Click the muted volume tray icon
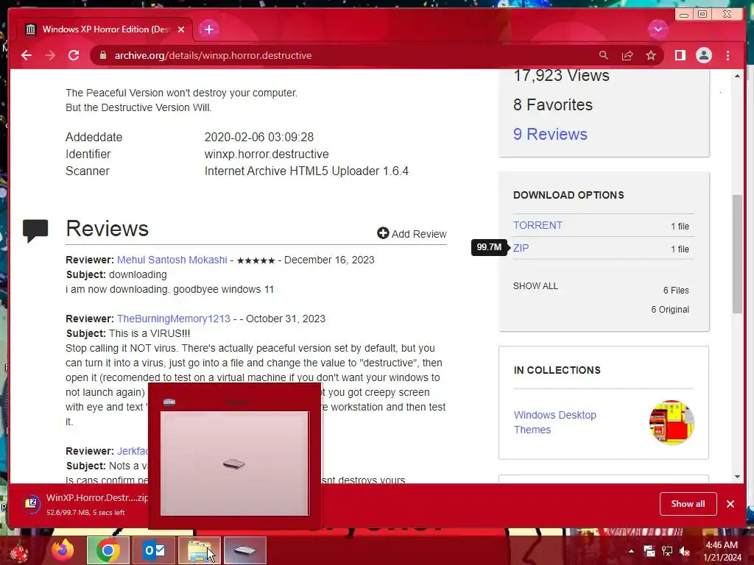The image size is (754, 565). (685, 551)
